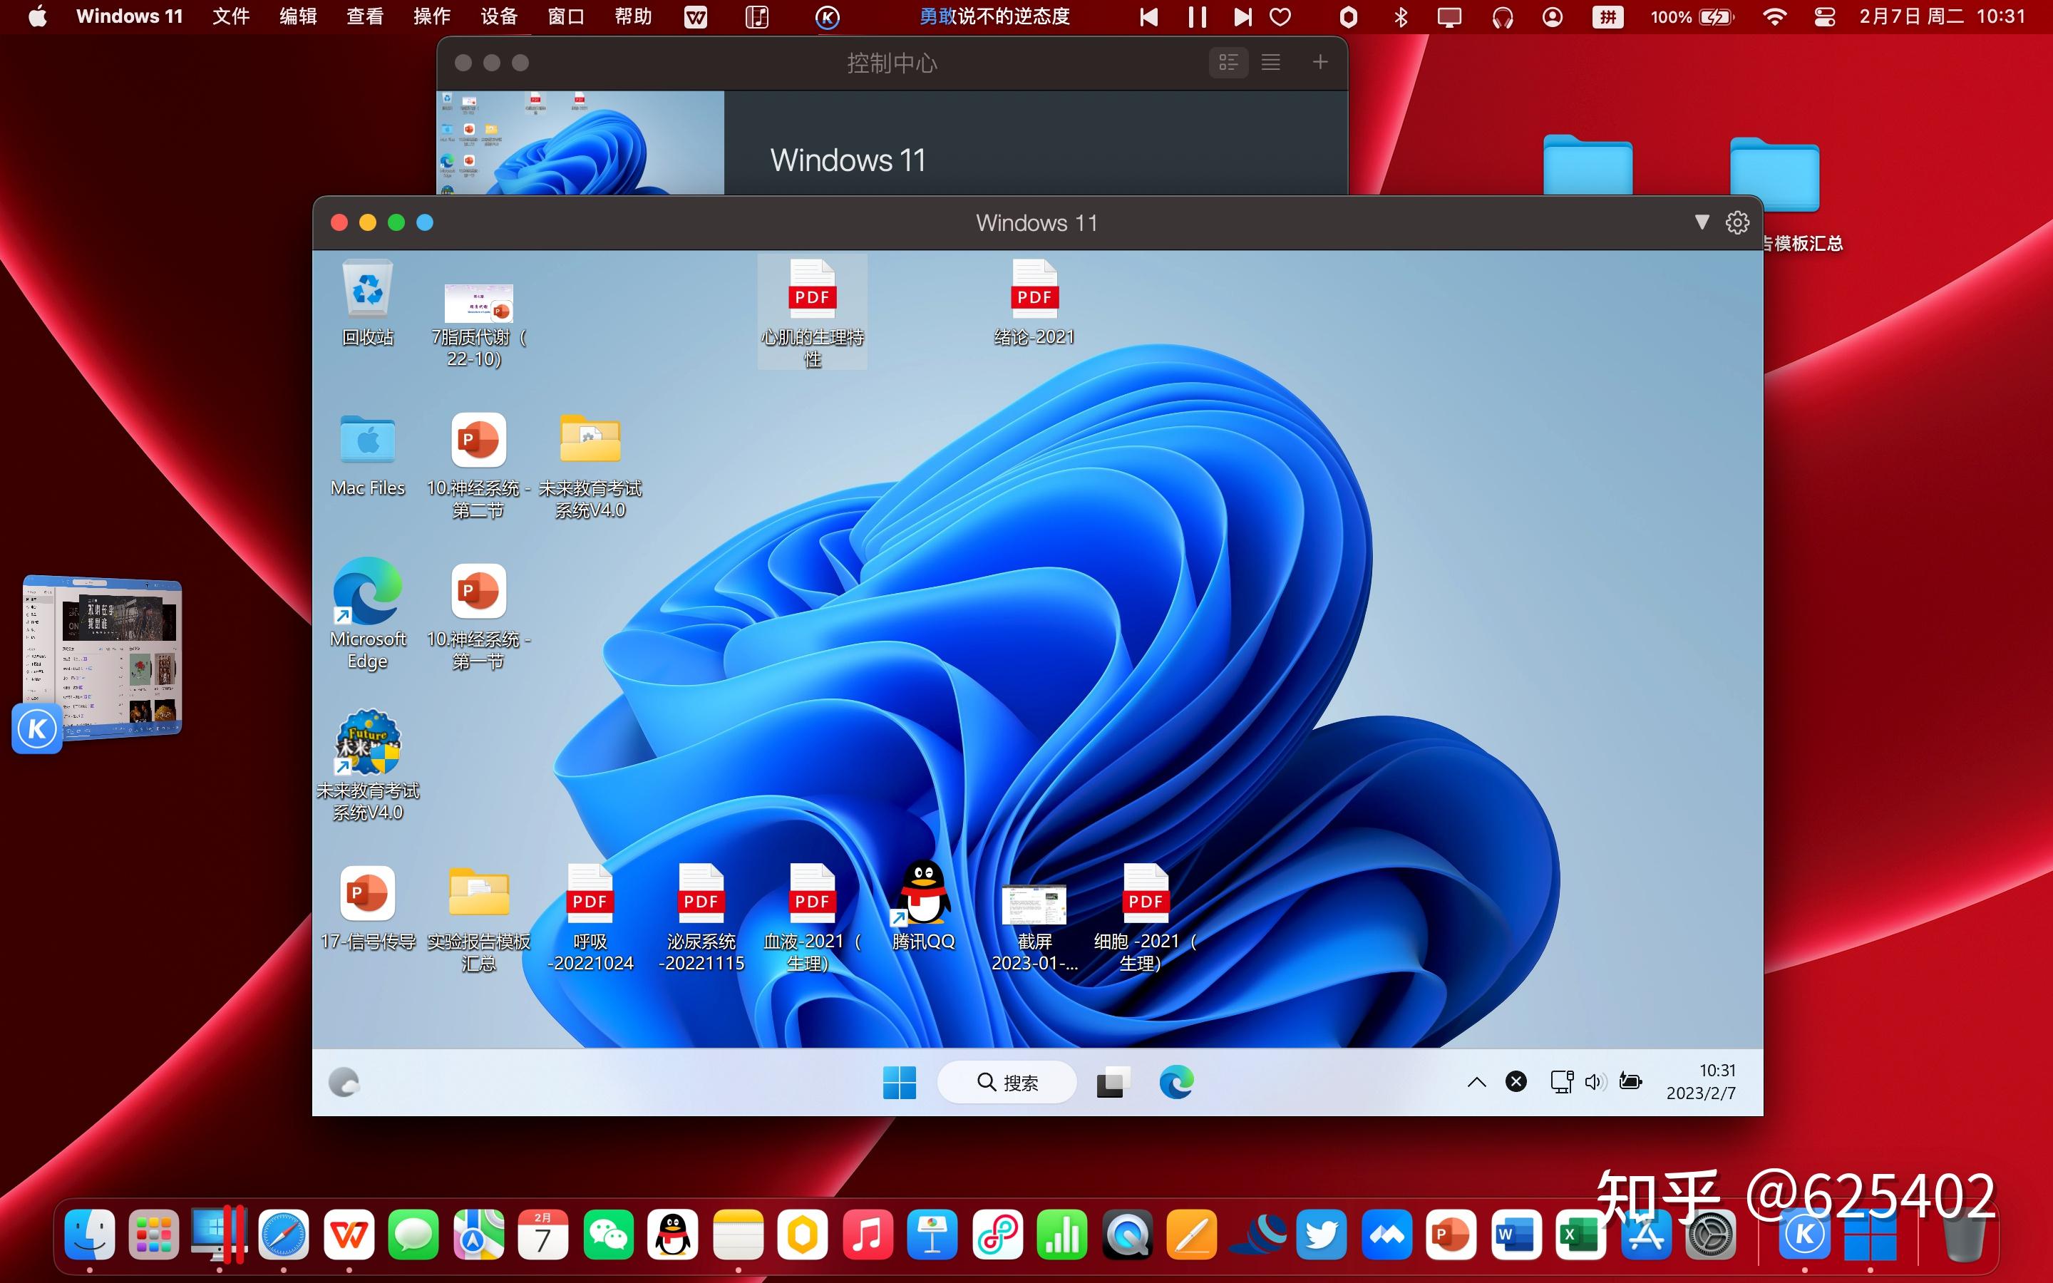The width and height of the screenshot is (2053, 1283).
Task: Open 腾讯QQ from the Windows desktop
Action: (x=922, y=900)
